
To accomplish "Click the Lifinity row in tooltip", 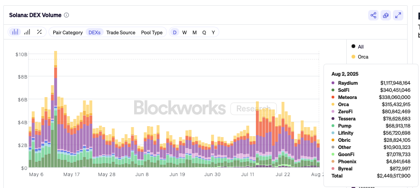I will point(371,133).
